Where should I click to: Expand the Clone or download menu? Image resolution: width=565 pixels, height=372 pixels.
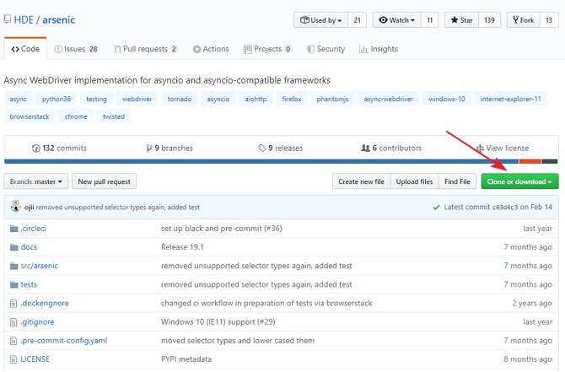click(x=519, y=181)
